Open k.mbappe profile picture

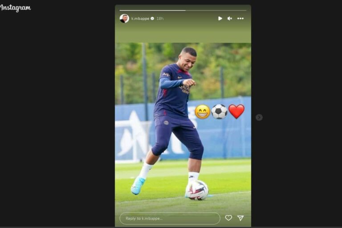point(124,19)
